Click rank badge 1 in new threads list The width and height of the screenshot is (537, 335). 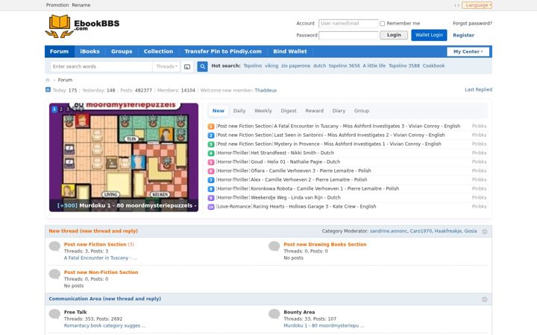coord(211,127)
